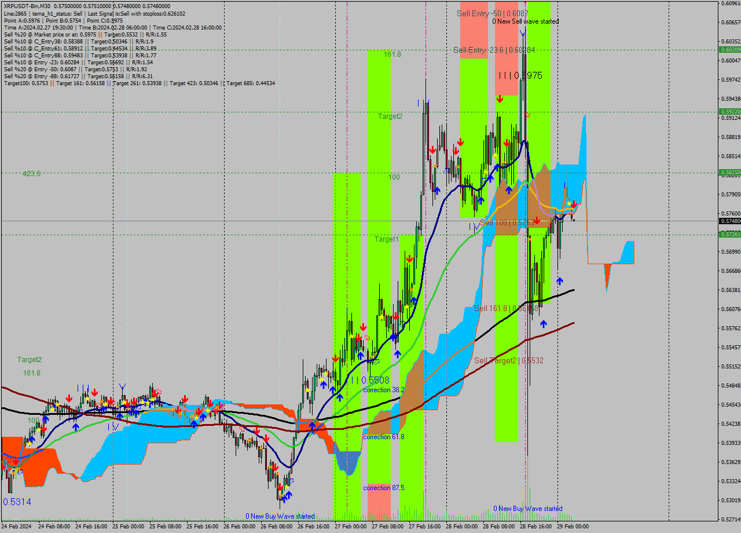Select the 'Sell %10 @ C_Entry38: 0.58388' line
This screenshot has height=533, width=741.
tap(78, 41)
